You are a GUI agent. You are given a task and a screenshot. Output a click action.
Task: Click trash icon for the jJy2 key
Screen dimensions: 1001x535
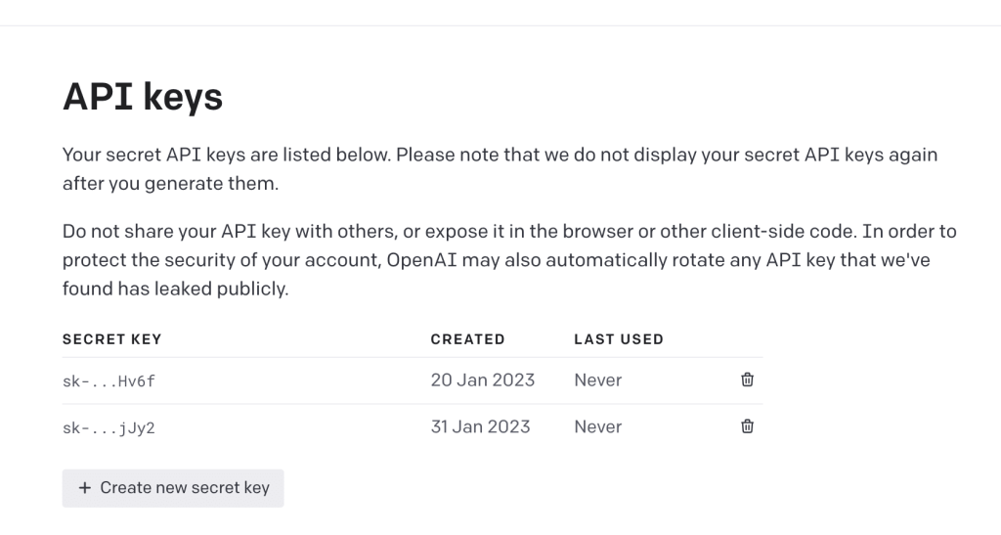coord(747,425)
